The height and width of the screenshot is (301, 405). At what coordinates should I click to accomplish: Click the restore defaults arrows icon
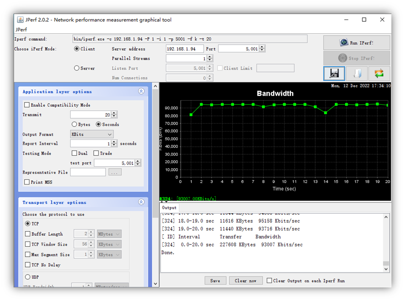point(379,74)
